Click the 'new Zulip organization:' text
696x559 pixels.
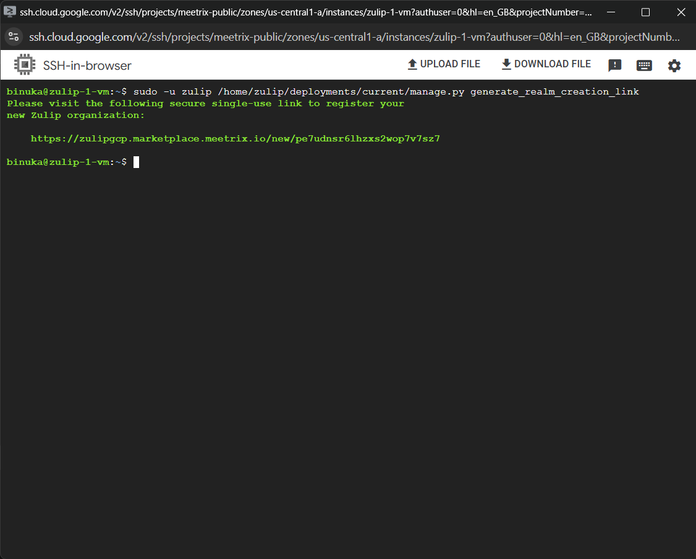click(x=75, y=116)
